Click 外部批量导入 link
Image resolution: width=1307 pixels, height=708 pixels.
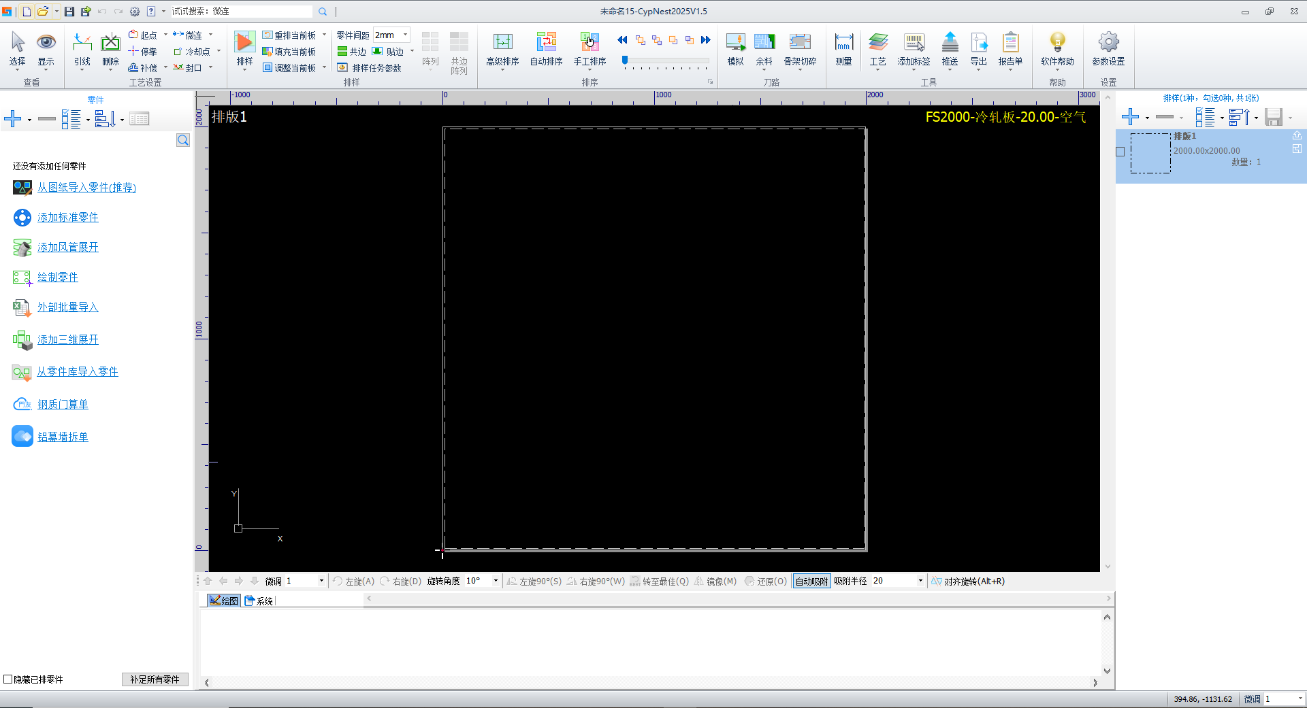68,307
